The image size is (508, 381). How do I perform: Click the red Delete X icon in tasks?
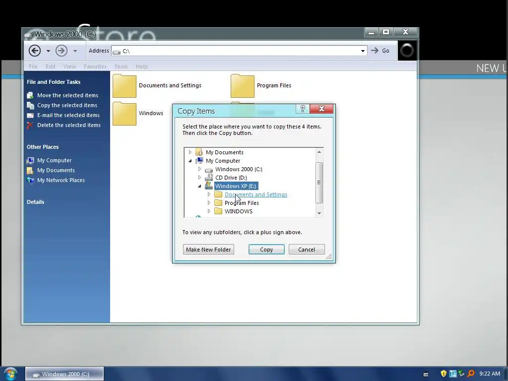coord(30,125)
